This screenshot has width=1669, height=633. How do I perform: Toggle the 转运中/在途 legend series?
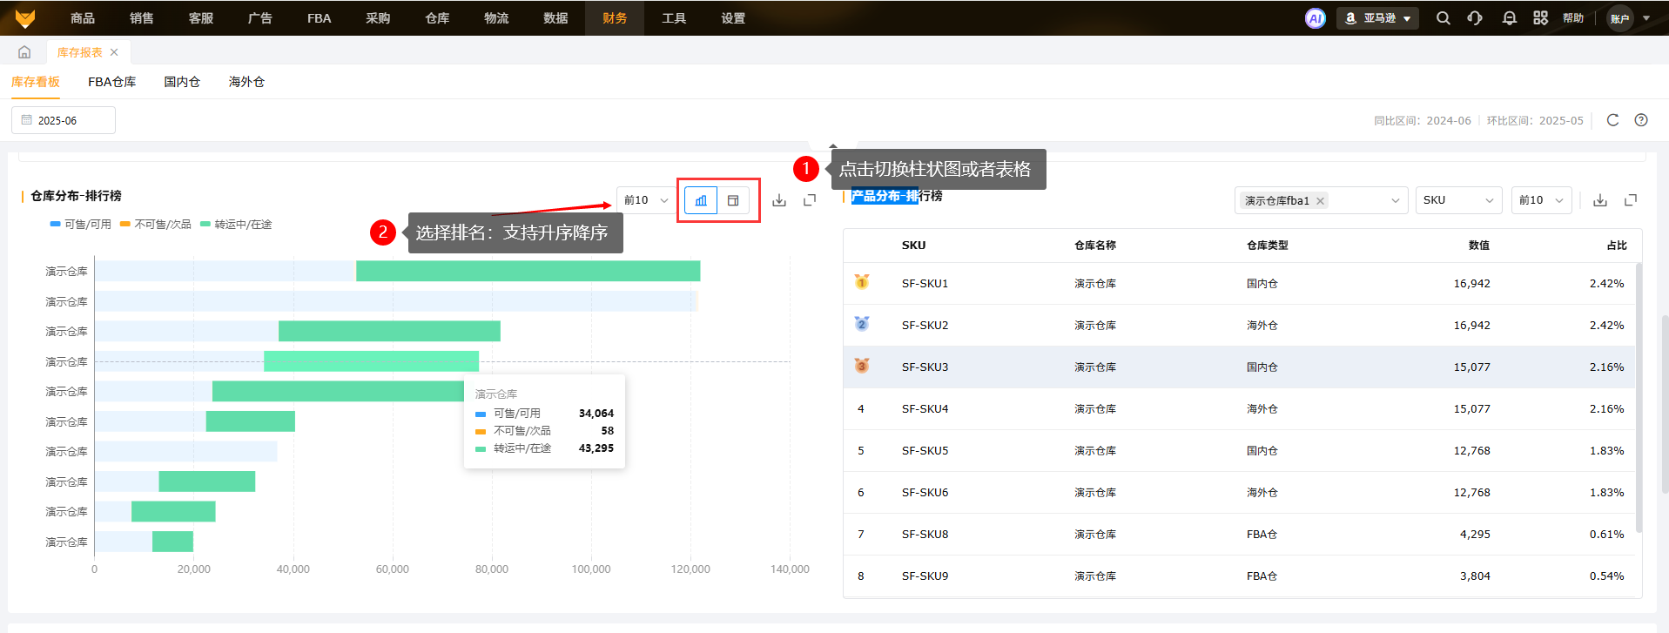pos(236,225)
